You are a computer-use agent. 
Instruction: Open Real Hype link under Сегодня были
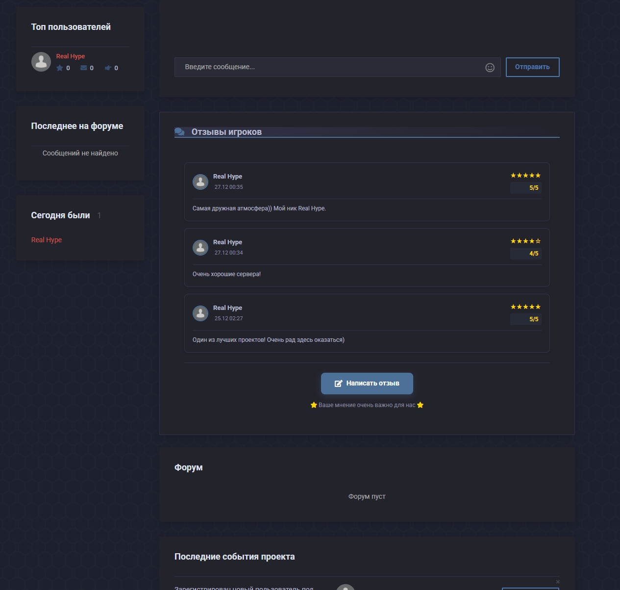[47, 240]
